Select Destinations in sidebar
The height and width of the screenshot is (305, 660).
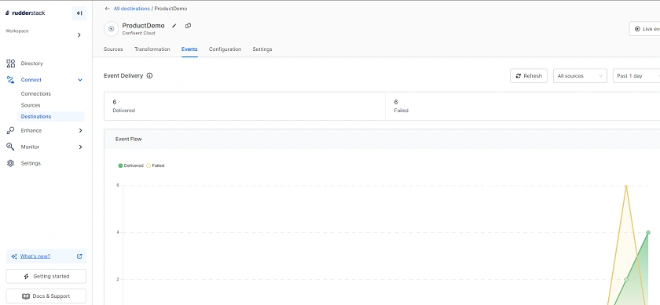coord(50,116)
